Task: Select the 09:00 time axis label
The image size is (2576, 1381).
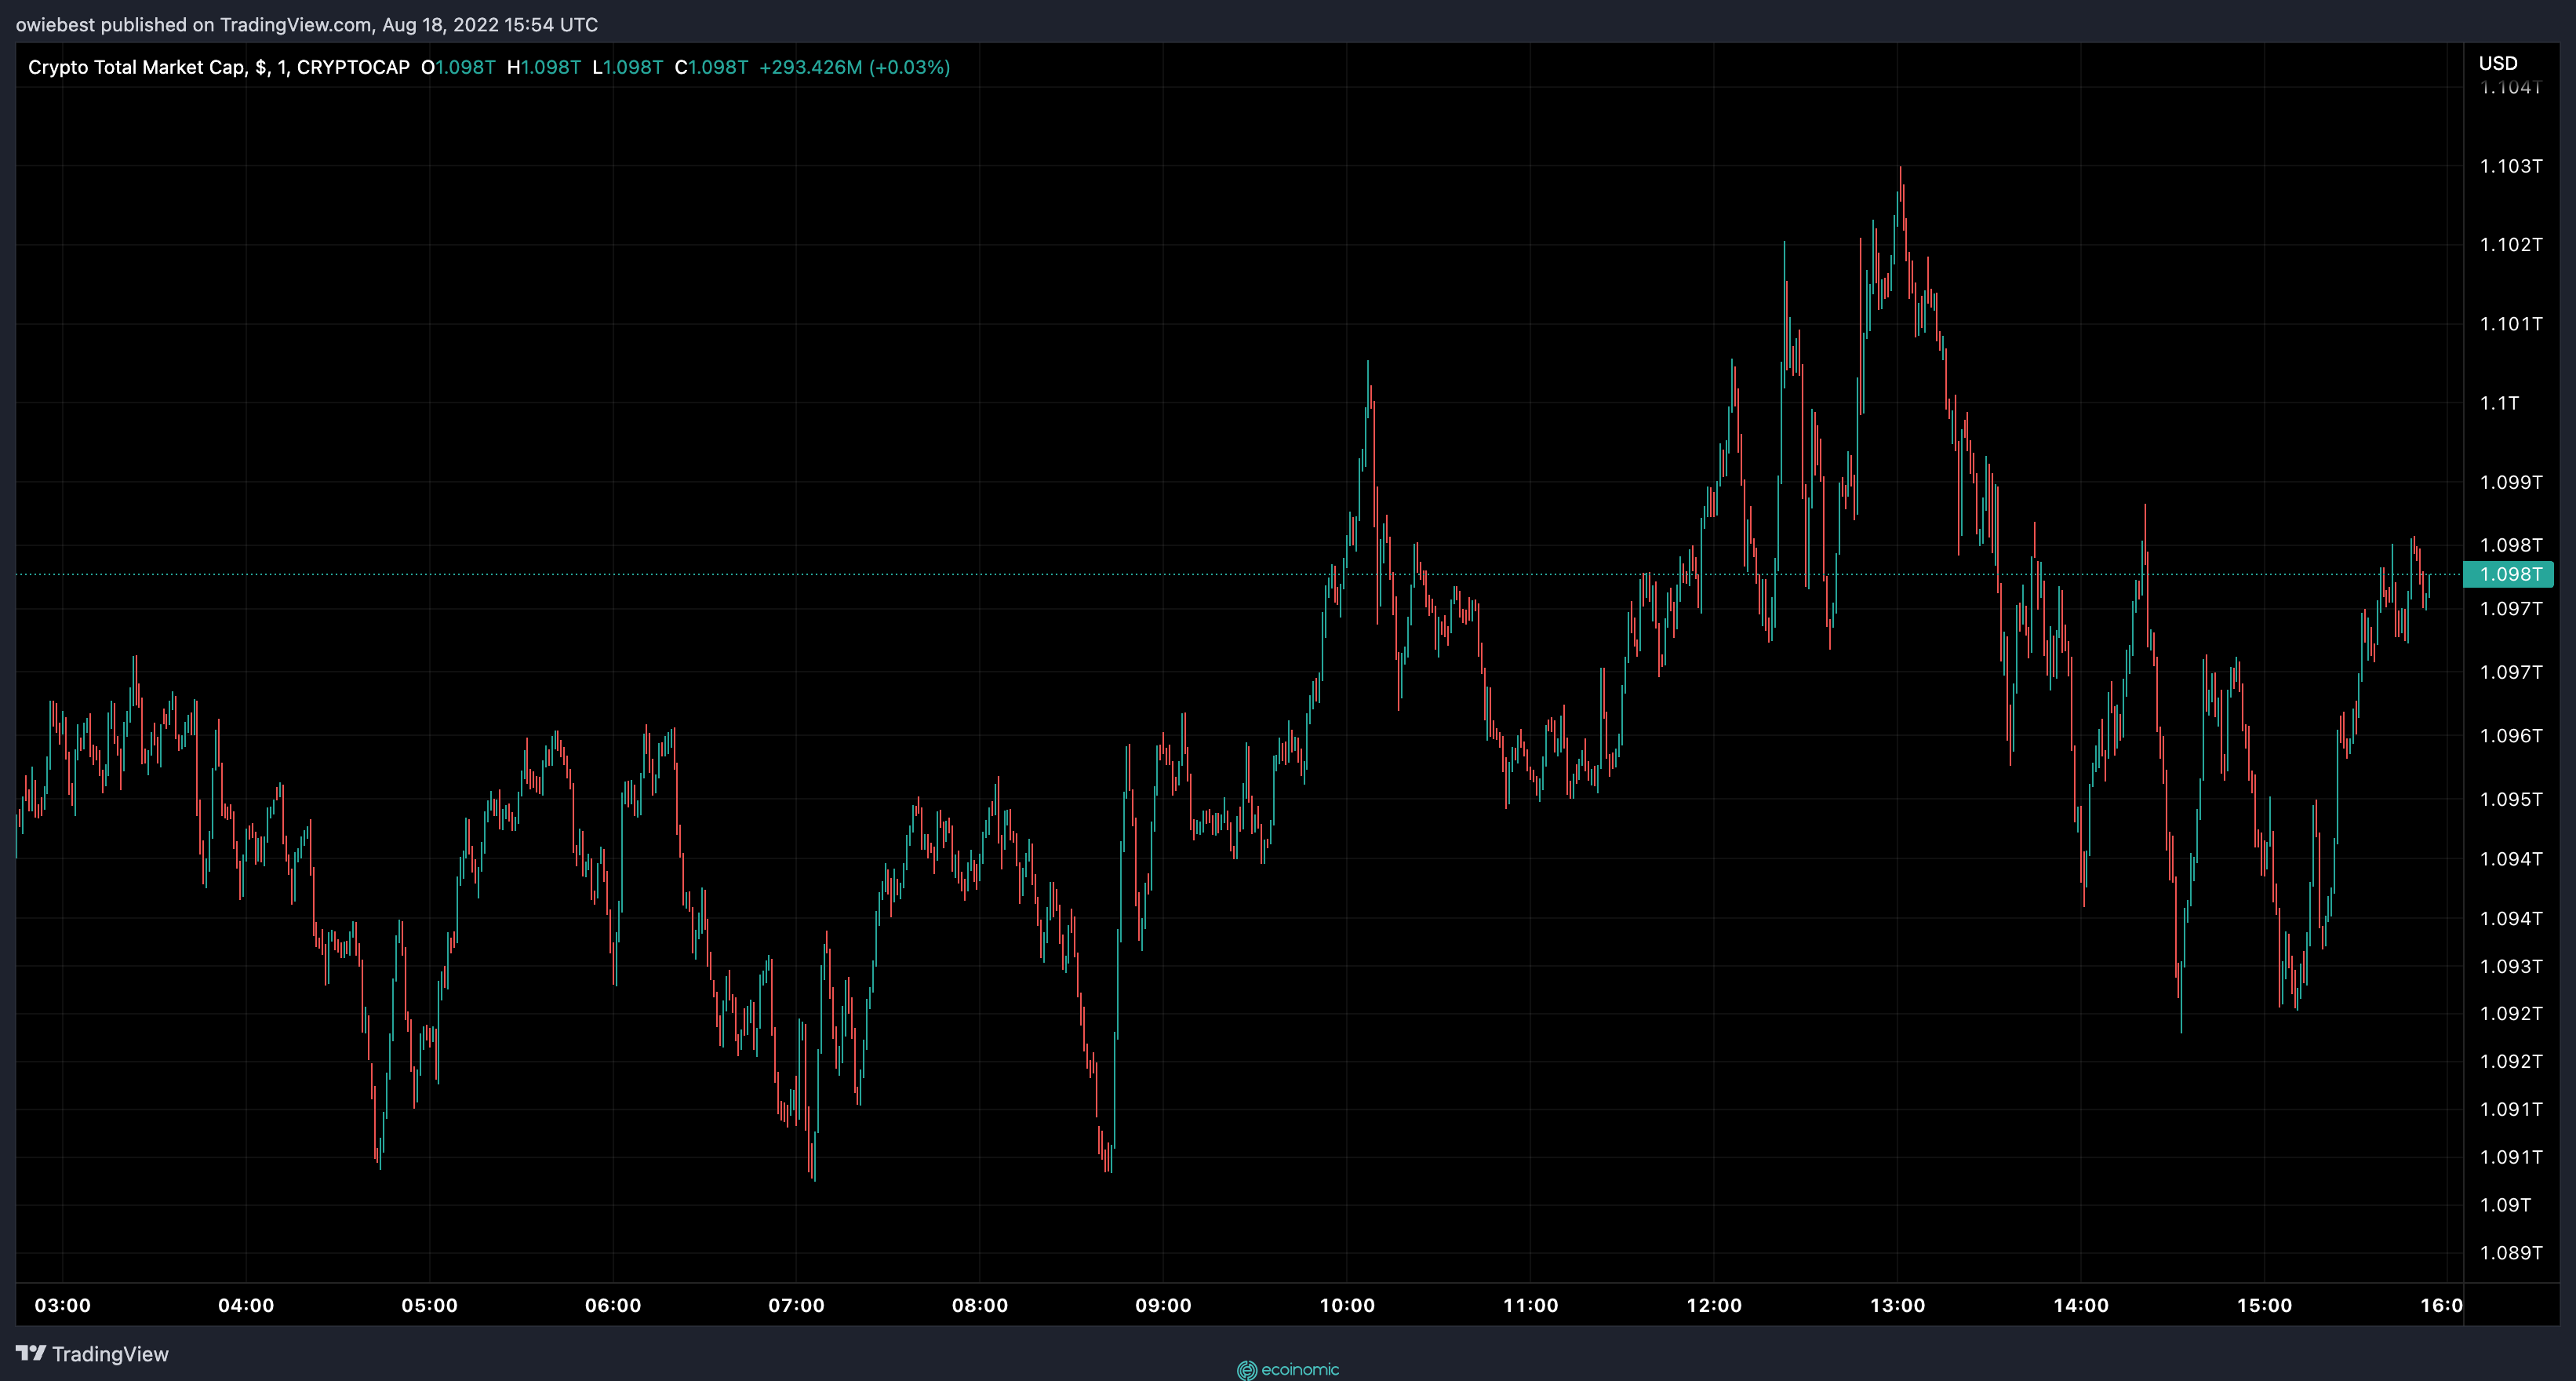Action: [x=1163, y=1305]
